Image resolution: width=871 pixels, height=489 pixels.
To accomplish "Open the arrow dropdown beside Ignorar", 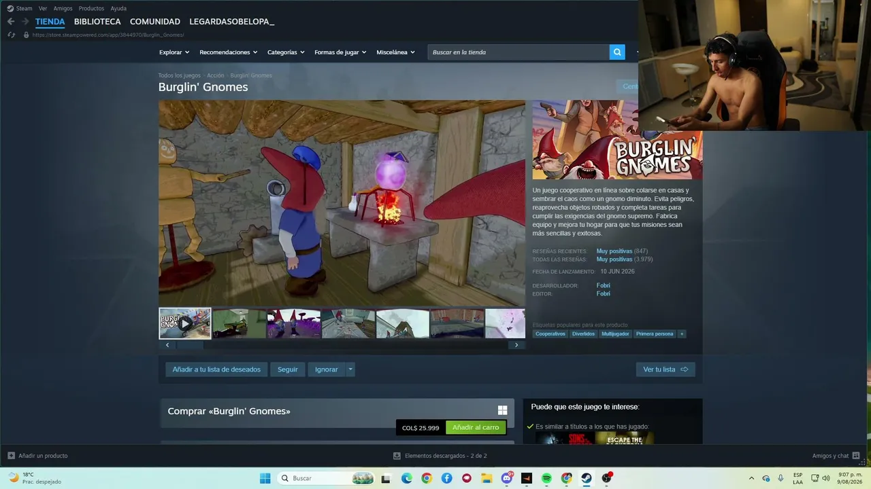I will click(x=350, y=369).
